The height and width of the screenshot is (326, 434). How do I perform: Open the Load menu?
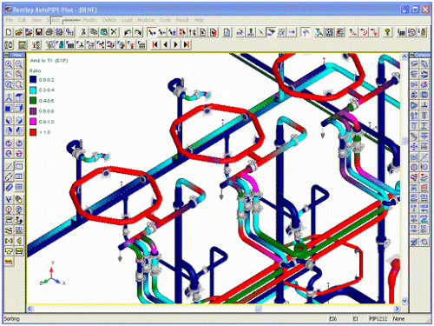tap(127, 20)
